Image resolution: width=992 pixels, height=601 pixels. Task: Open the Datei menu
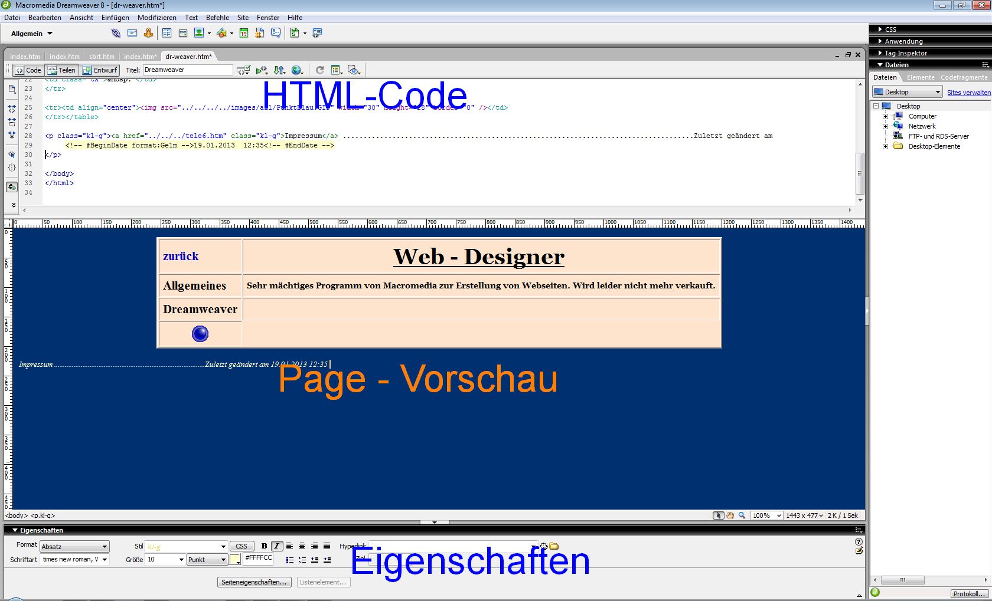[x=12, y=18]
